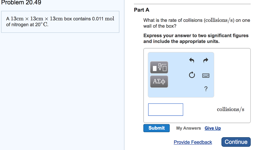
Task: Click the redo arrow icon
Action: pos(206,60)
